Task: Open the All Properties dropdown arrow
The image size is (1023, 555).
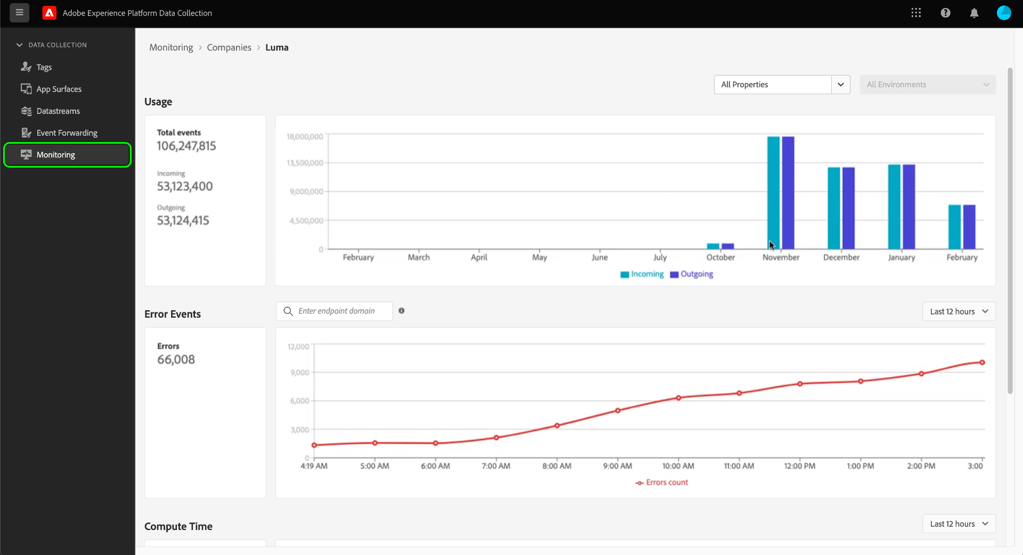Action: click(x=841, y=85)
